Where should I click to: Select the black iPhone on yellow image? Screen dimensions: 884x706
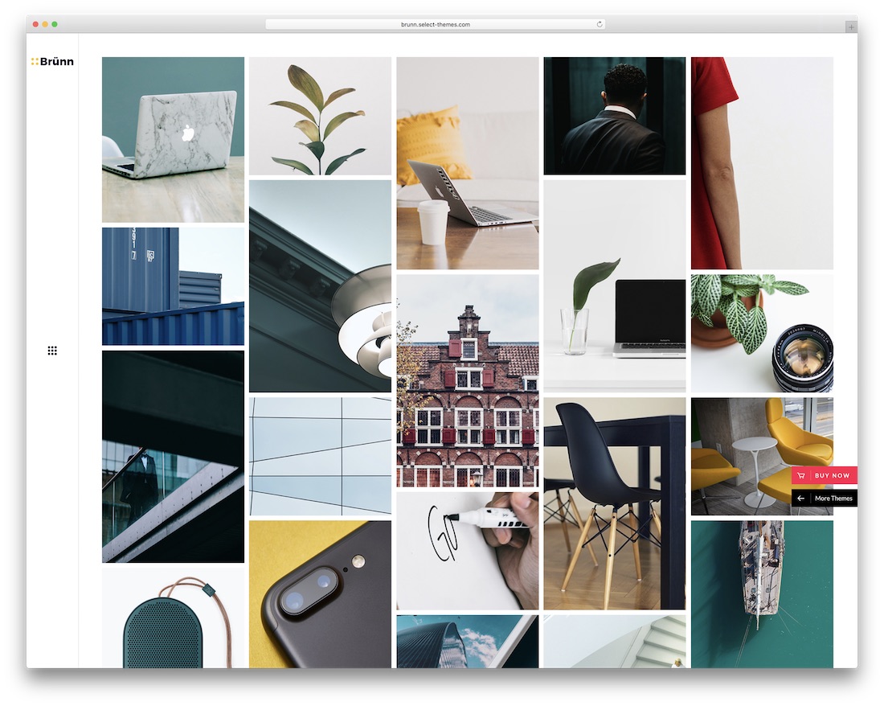click(x=320, y=593)
